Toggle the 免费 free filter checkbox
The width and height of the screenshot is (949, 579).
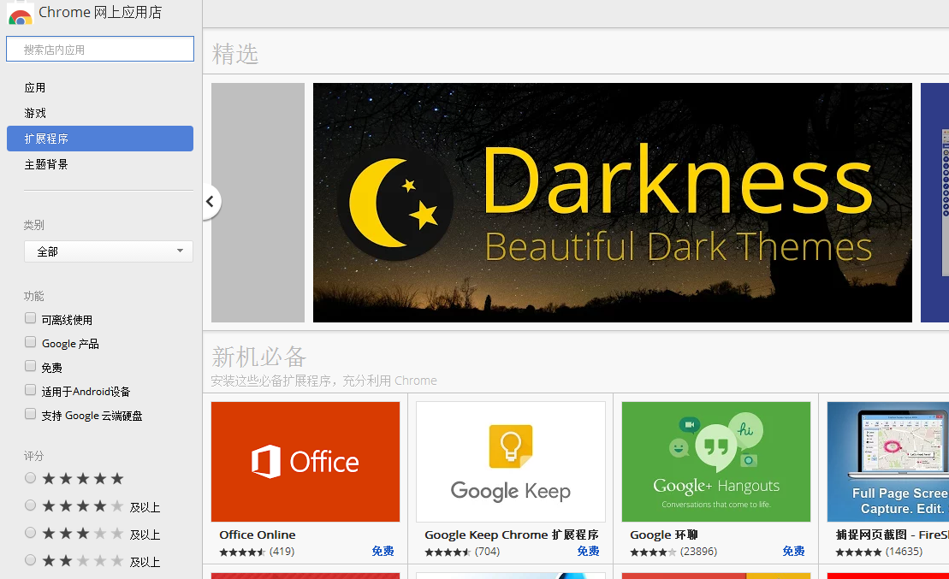pos(31,367)
